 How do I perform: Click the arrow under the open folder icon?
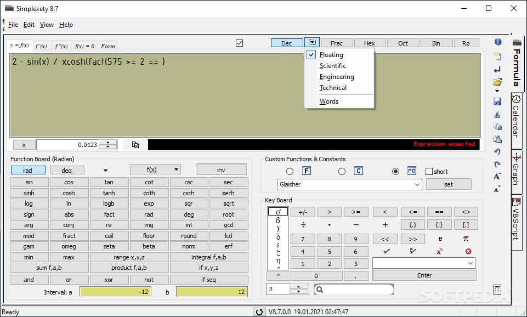[497, 91]
